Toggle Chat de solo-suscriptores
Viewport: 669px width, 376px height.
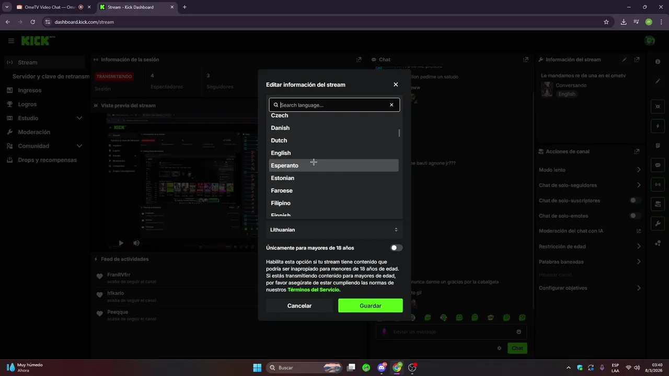click(x=636, y=201)
